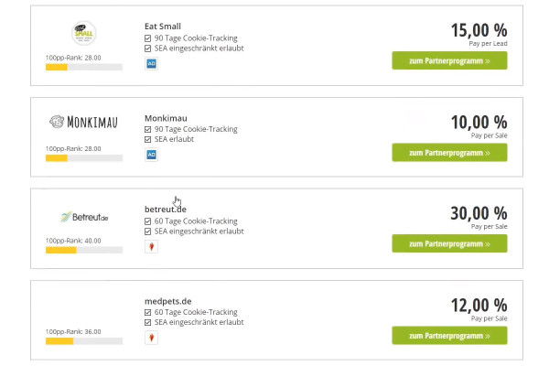Toggle Eat Small SEA eingeschränkt erlaubt checkbox
This screenshot has width=549, height=366.
(x=147, y=48)
